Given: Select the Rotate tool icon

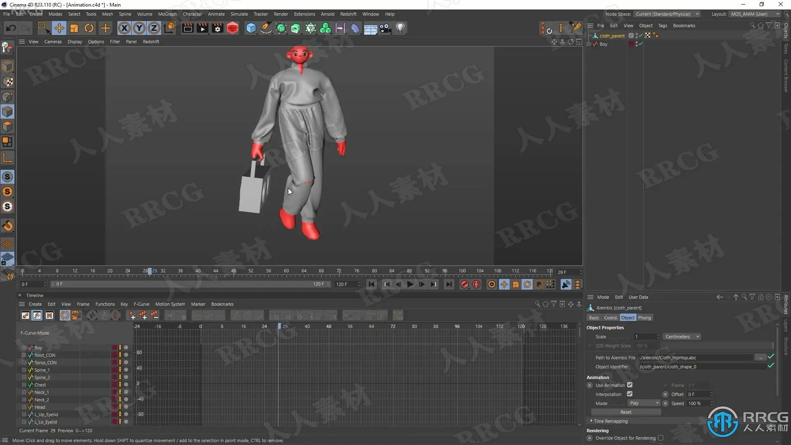Looking at the screenshot, I should (89, 28).
